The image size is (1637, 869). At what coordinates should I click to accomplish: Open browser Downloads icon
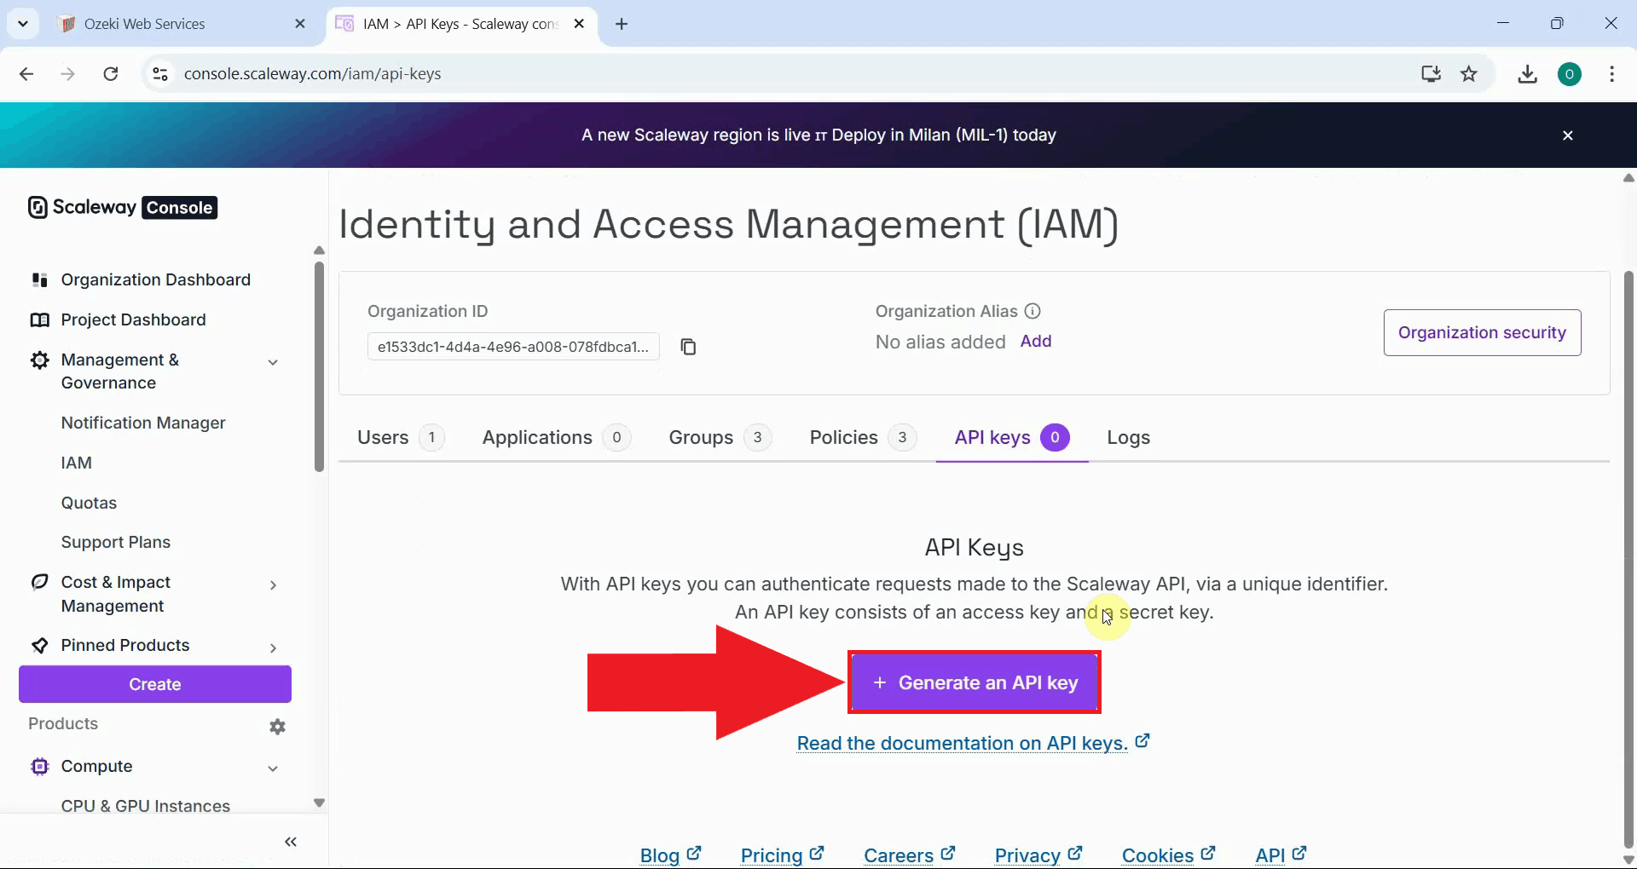coord(1527,73)
